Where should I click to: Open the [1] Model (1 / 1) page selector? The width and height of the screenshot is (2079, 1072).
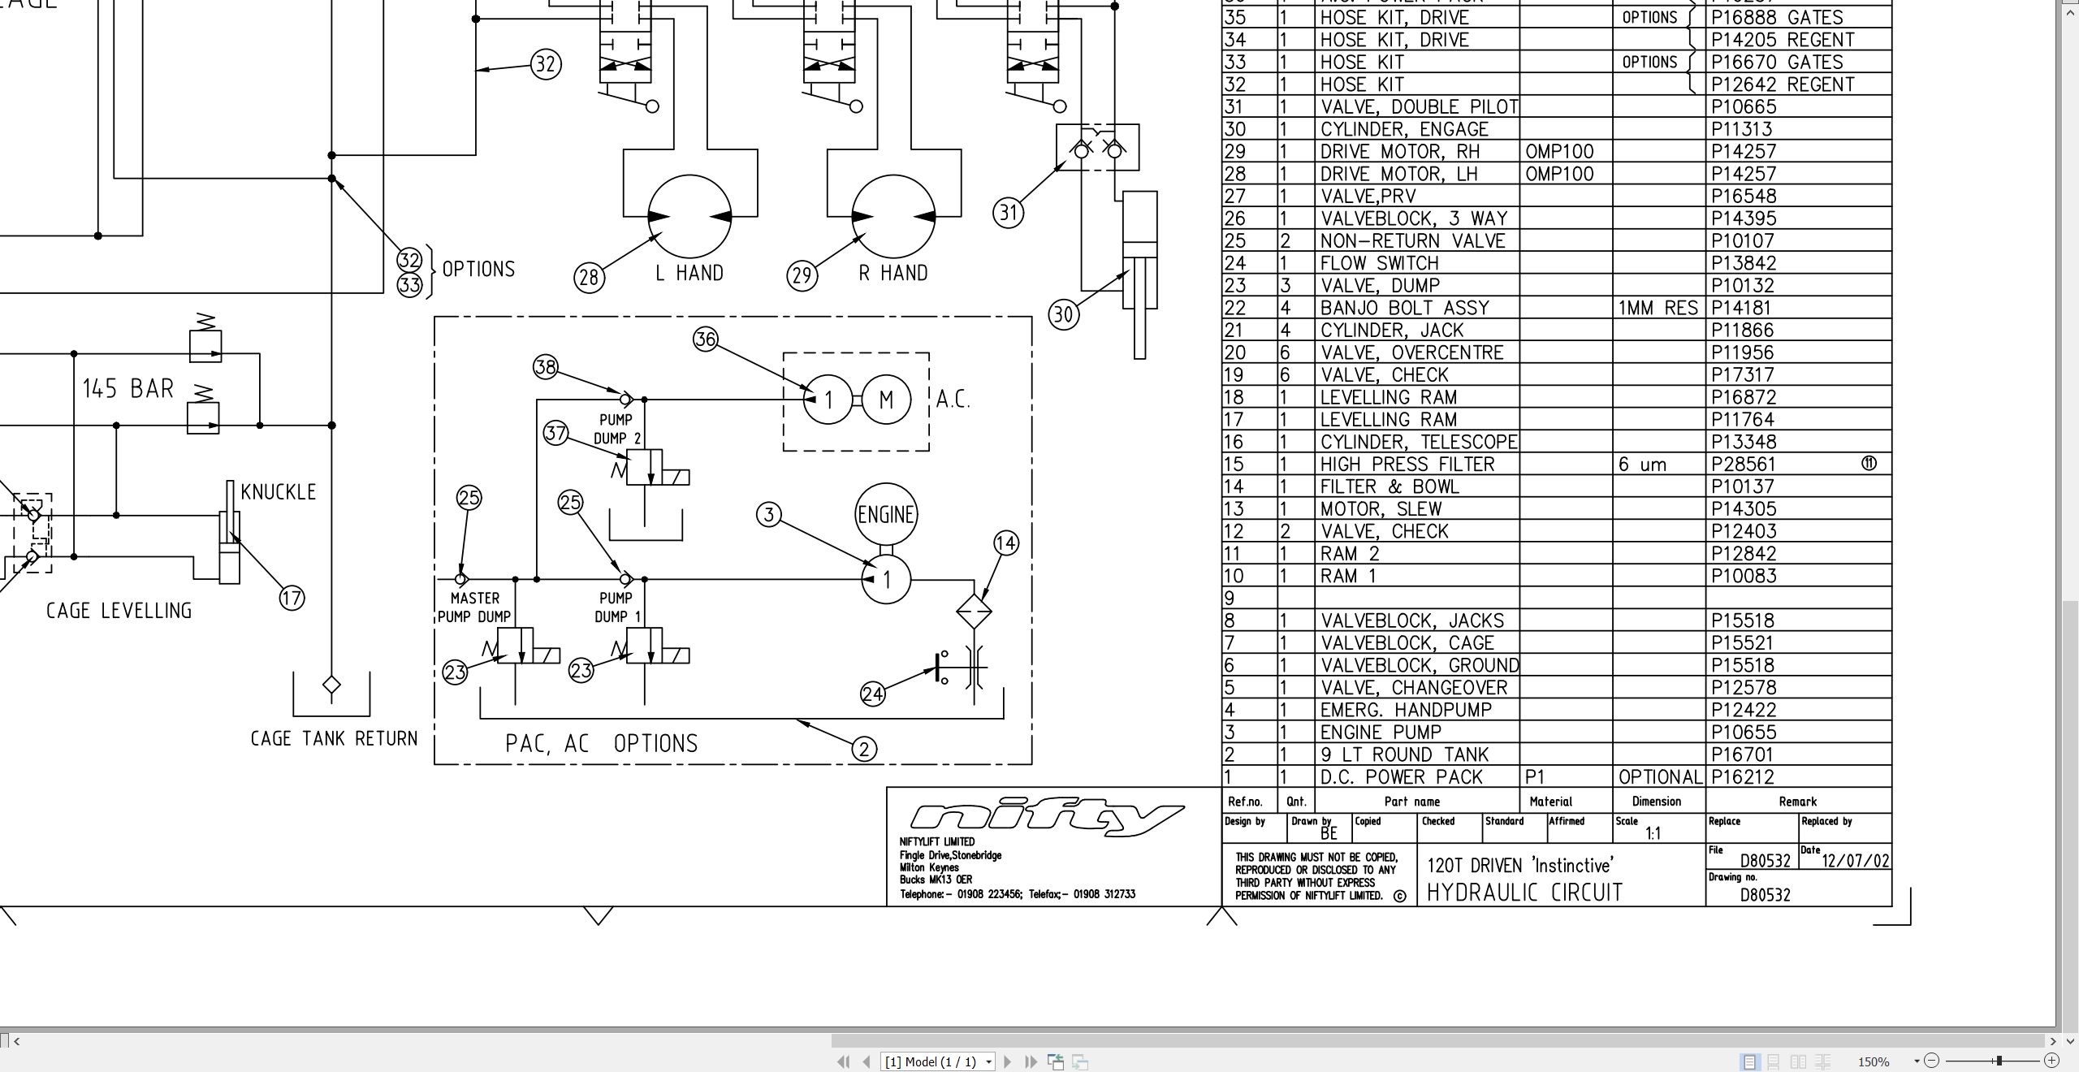tap(938, 1061)
